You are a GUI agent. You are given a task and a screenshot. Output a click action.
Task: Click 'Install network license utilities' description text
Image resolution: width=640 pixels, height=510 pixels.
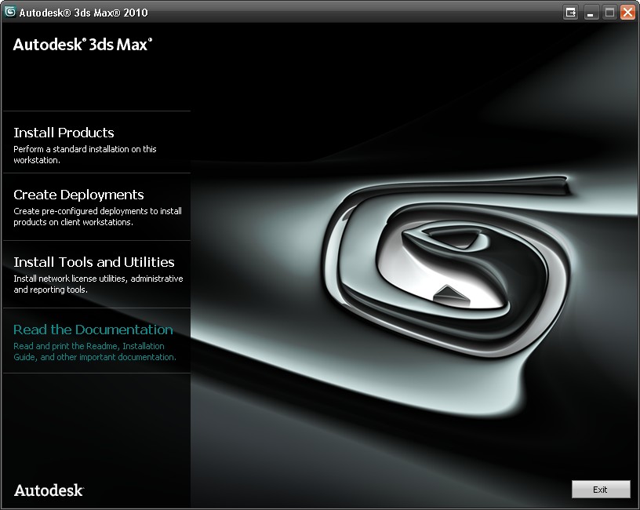[97, 284]
